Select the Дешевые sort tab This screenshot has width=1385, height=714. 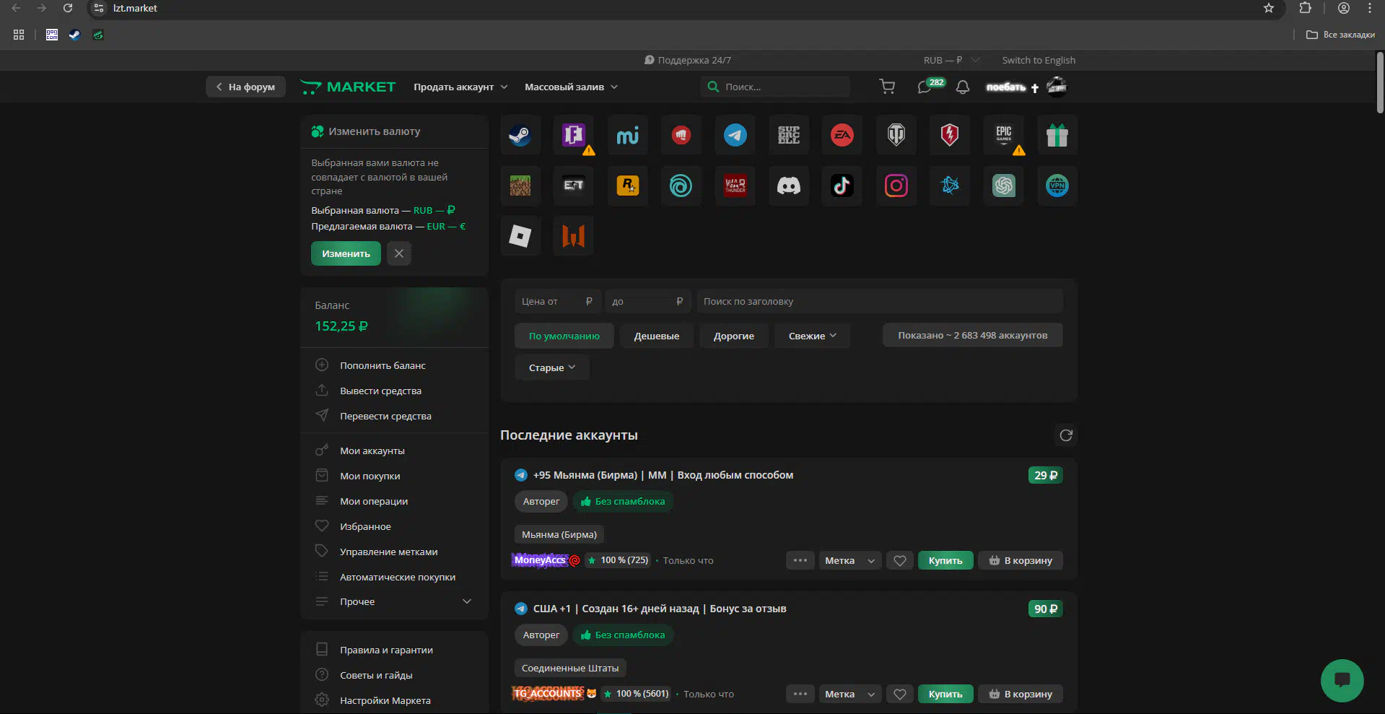(657, 336)
